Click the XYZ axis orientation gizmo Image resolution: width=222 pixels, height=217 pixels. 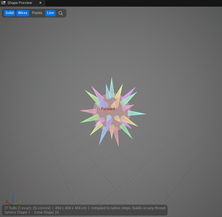point(13,200)
